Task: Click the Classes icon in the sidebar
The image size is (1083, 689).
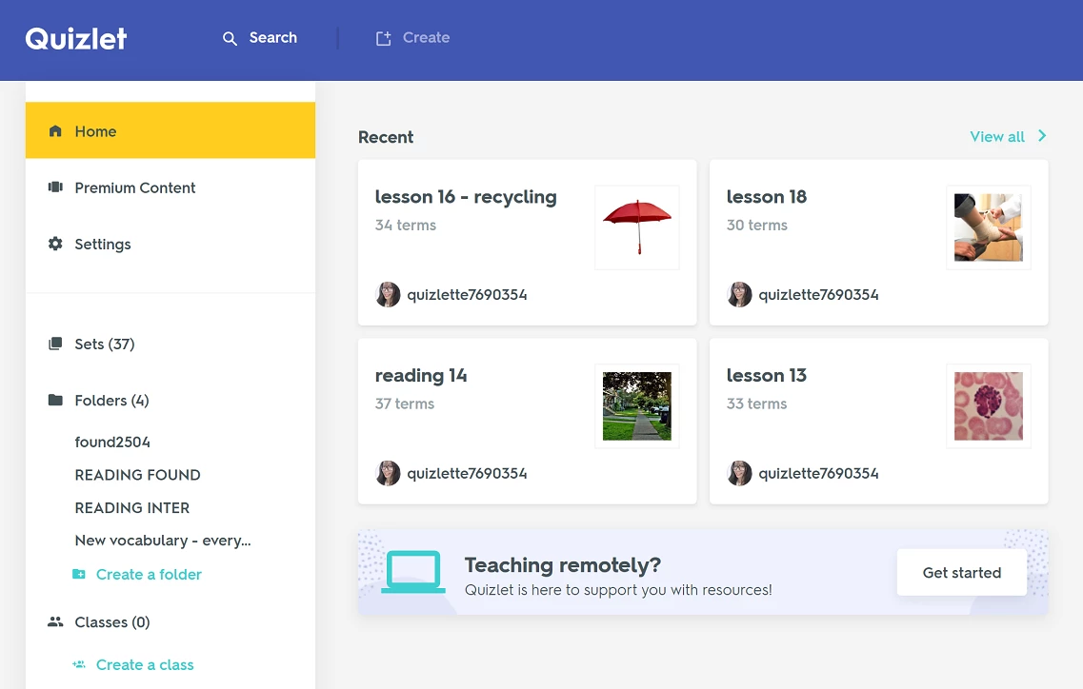Action: click(x=55, y=621)
